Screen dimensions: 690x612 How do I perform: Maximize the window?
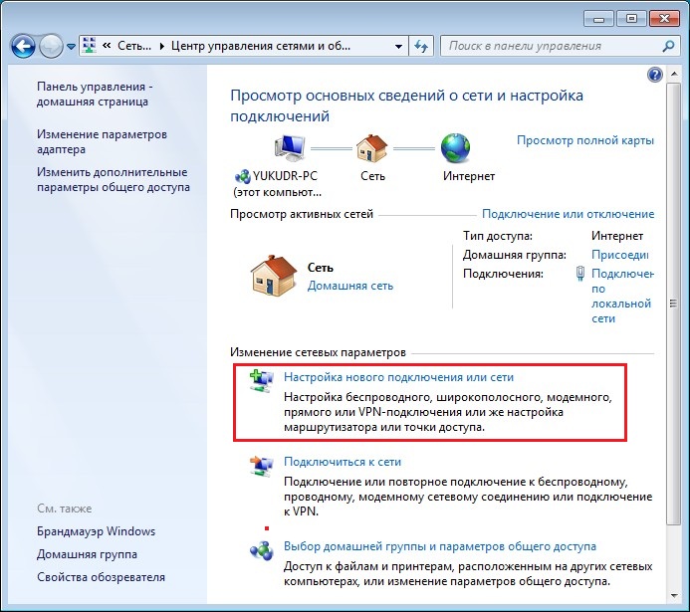pos(631,19)
